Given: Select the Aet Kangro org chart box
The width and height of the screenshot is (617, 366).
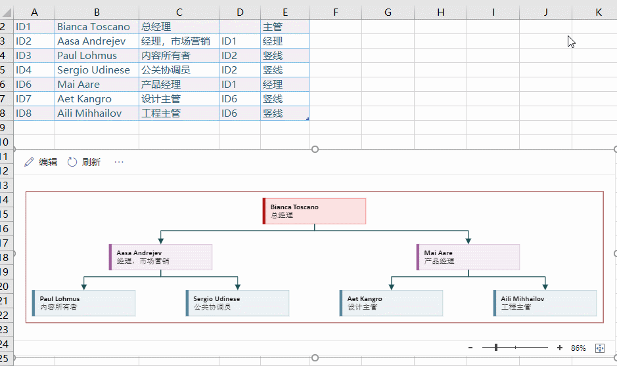Looking at the screenshot, I should click(391, 303).
